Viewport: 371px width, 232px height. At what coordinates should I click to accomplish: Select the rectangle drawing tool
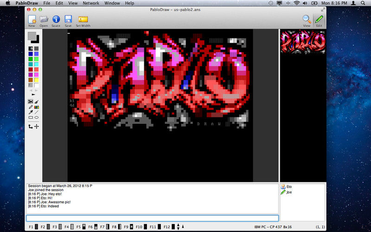(31, 118)
